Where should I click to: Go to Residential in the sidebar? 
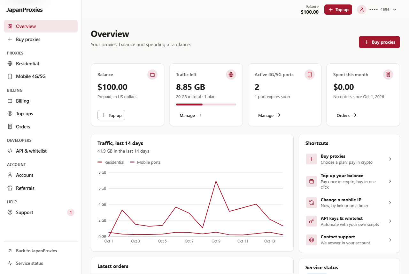pos(41,63)
